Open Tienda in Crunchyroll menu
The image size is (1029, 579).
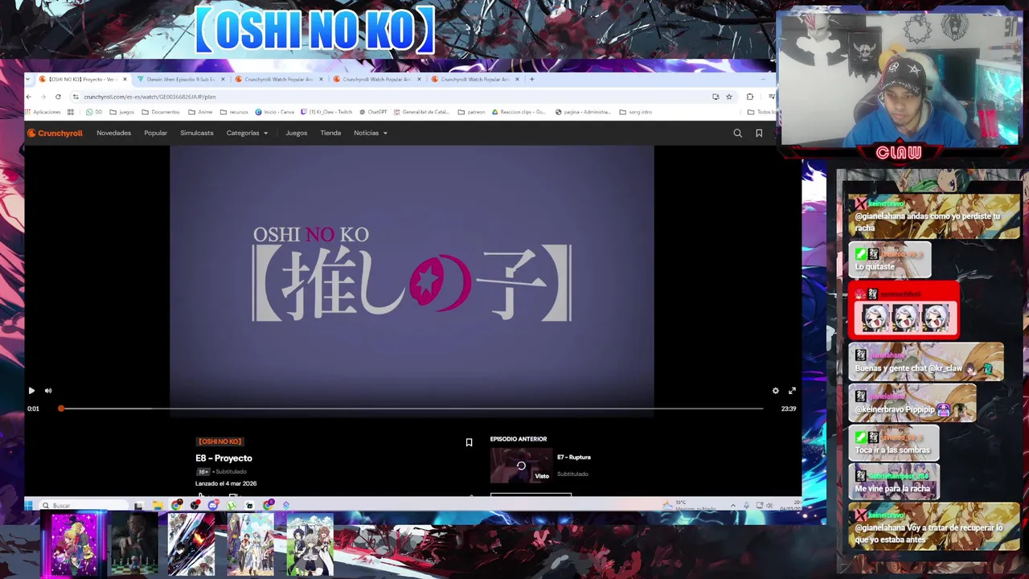330,133
